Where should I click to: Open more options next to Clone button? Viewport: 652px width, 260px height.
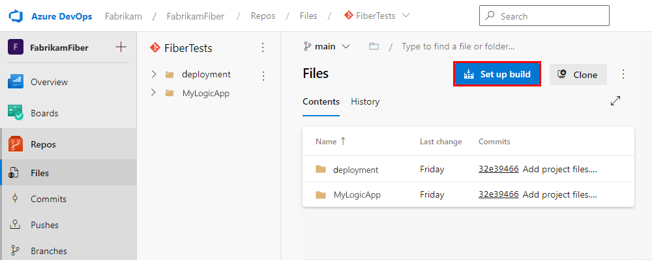click(623, 74)
